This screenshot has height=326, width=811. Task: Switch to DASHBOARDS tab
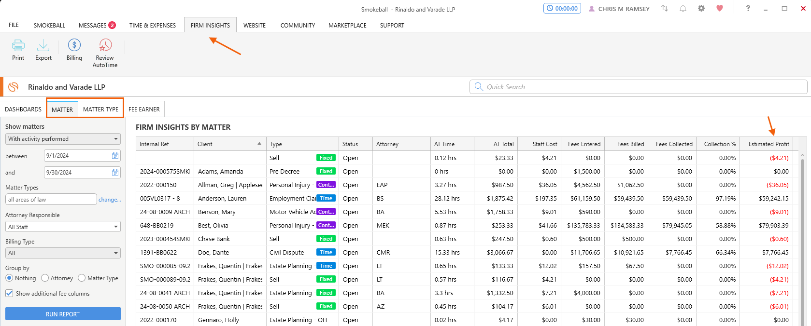click(23, 109)
